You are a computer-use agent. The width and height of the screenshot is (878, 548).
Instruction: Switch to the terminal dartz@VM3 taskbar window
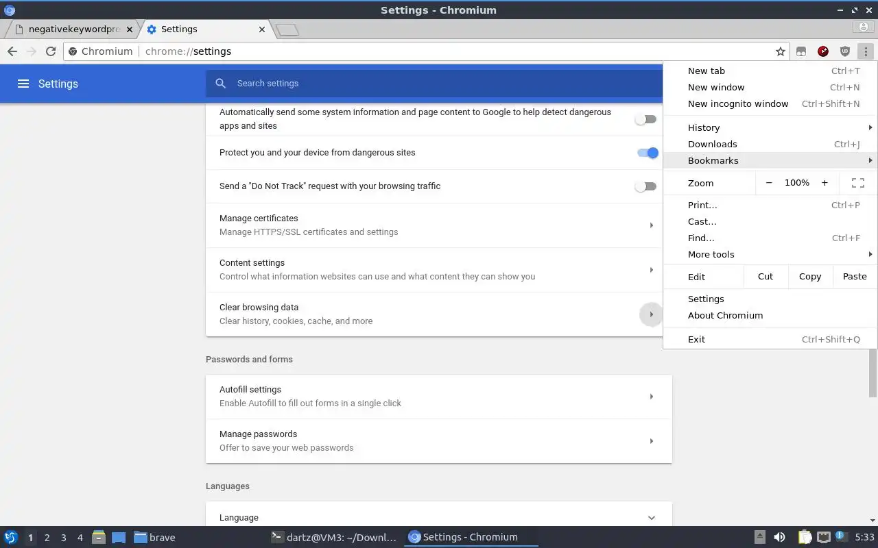coord(334,537)
